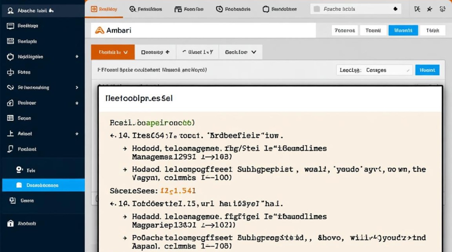Click the leftmost of the top-right corner icons
The image size is (452, 252).
417,9
